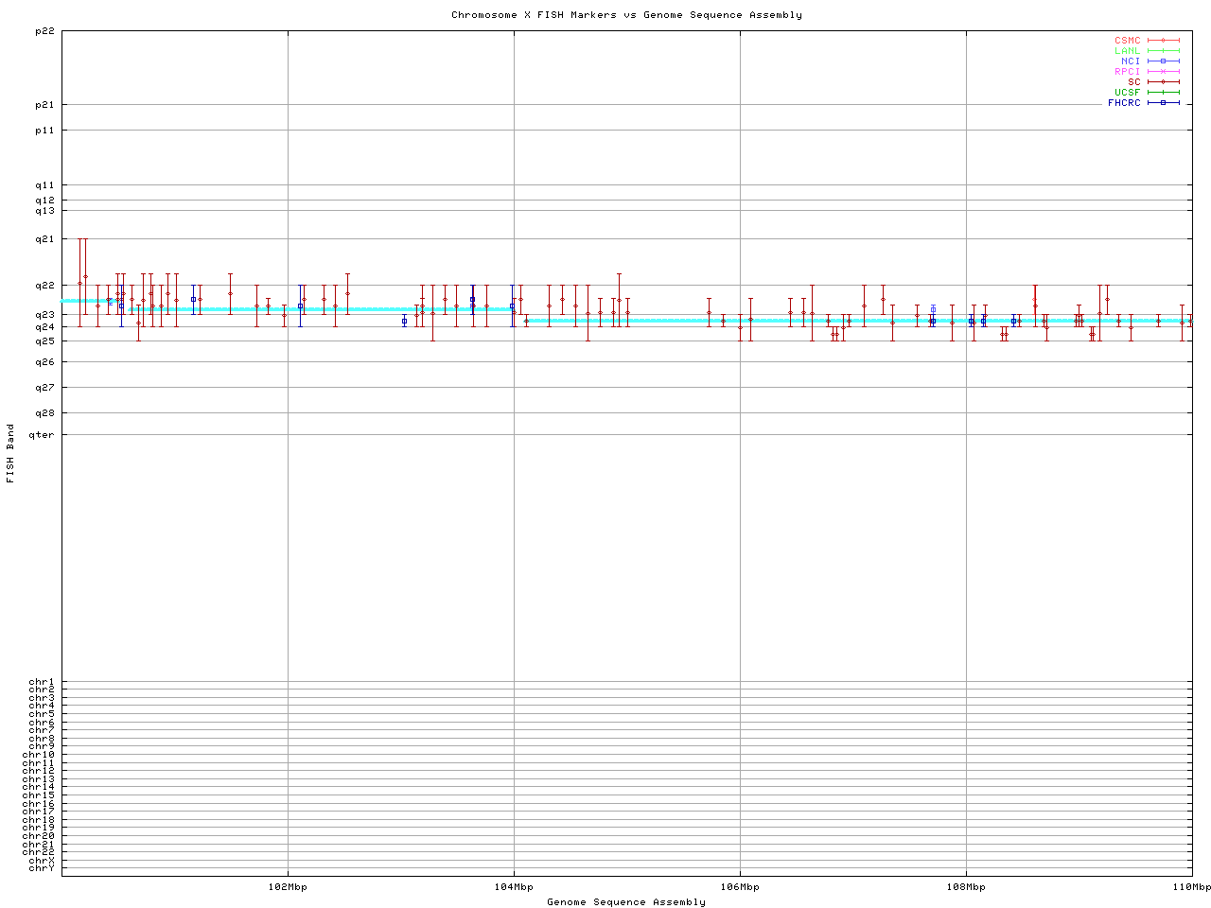Click the RPCI legend cross marker
This screenshot has height=908, width=1211.
[x=1163, y=72]
